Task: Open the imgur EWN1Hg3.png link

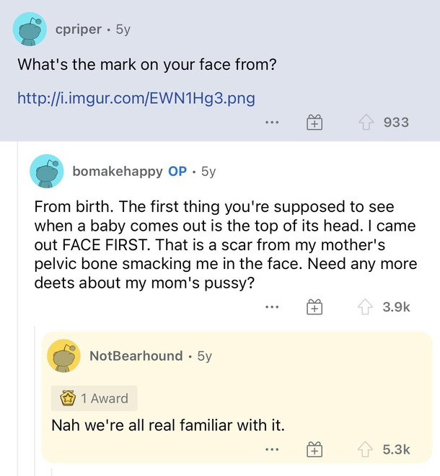Action: [x=136, y=97]
